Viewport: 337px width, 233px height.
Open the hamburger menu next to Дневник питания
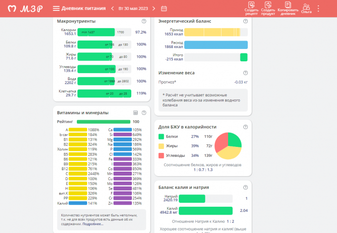[56, 8]
